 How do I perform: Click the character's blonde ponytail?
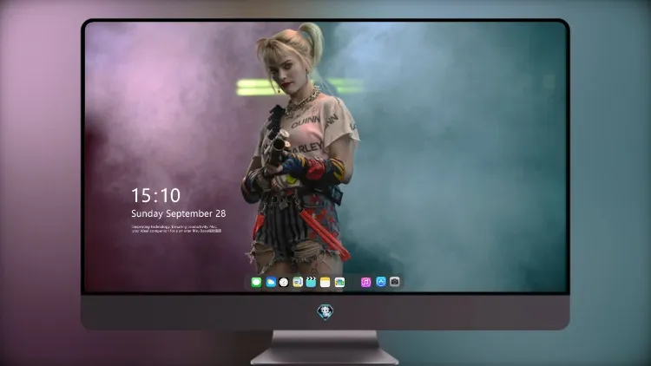click(312, 42)
